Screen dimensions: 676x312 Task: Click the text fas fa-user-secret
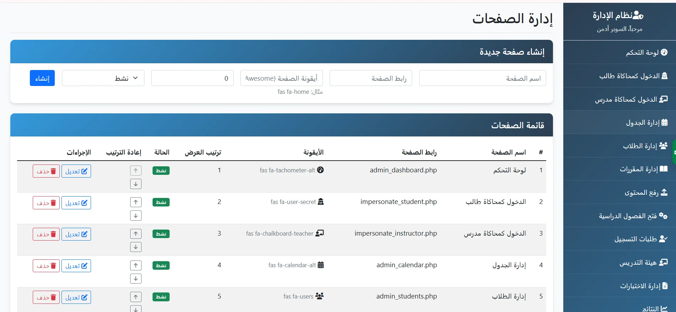pyautogui.click(x=293, y=202)
